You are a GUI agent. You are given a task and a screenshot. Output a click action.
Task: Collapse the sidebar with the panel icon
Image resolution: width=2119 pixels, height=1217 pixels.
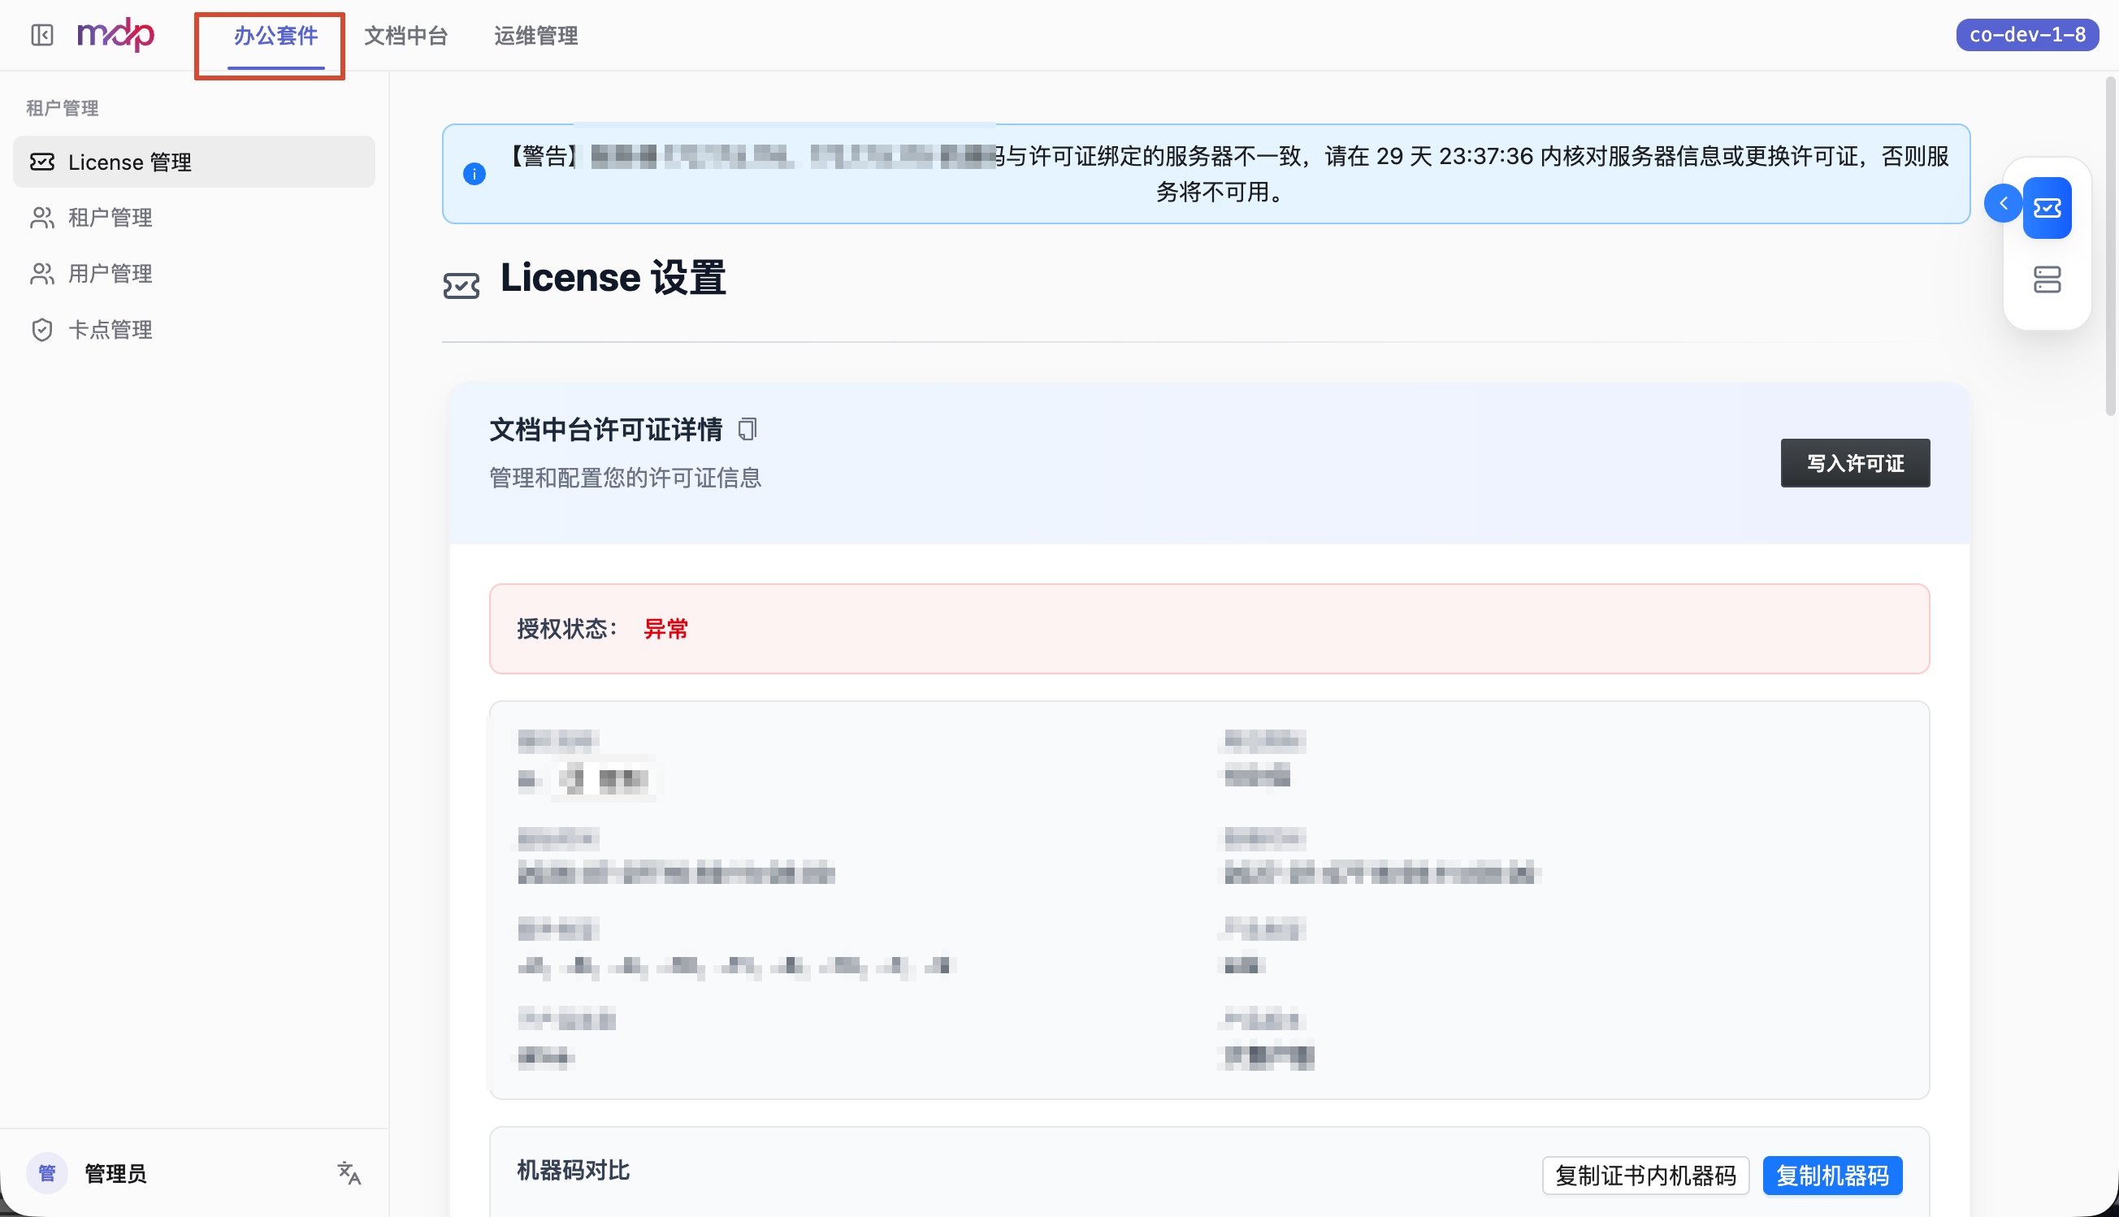[41, 35]
